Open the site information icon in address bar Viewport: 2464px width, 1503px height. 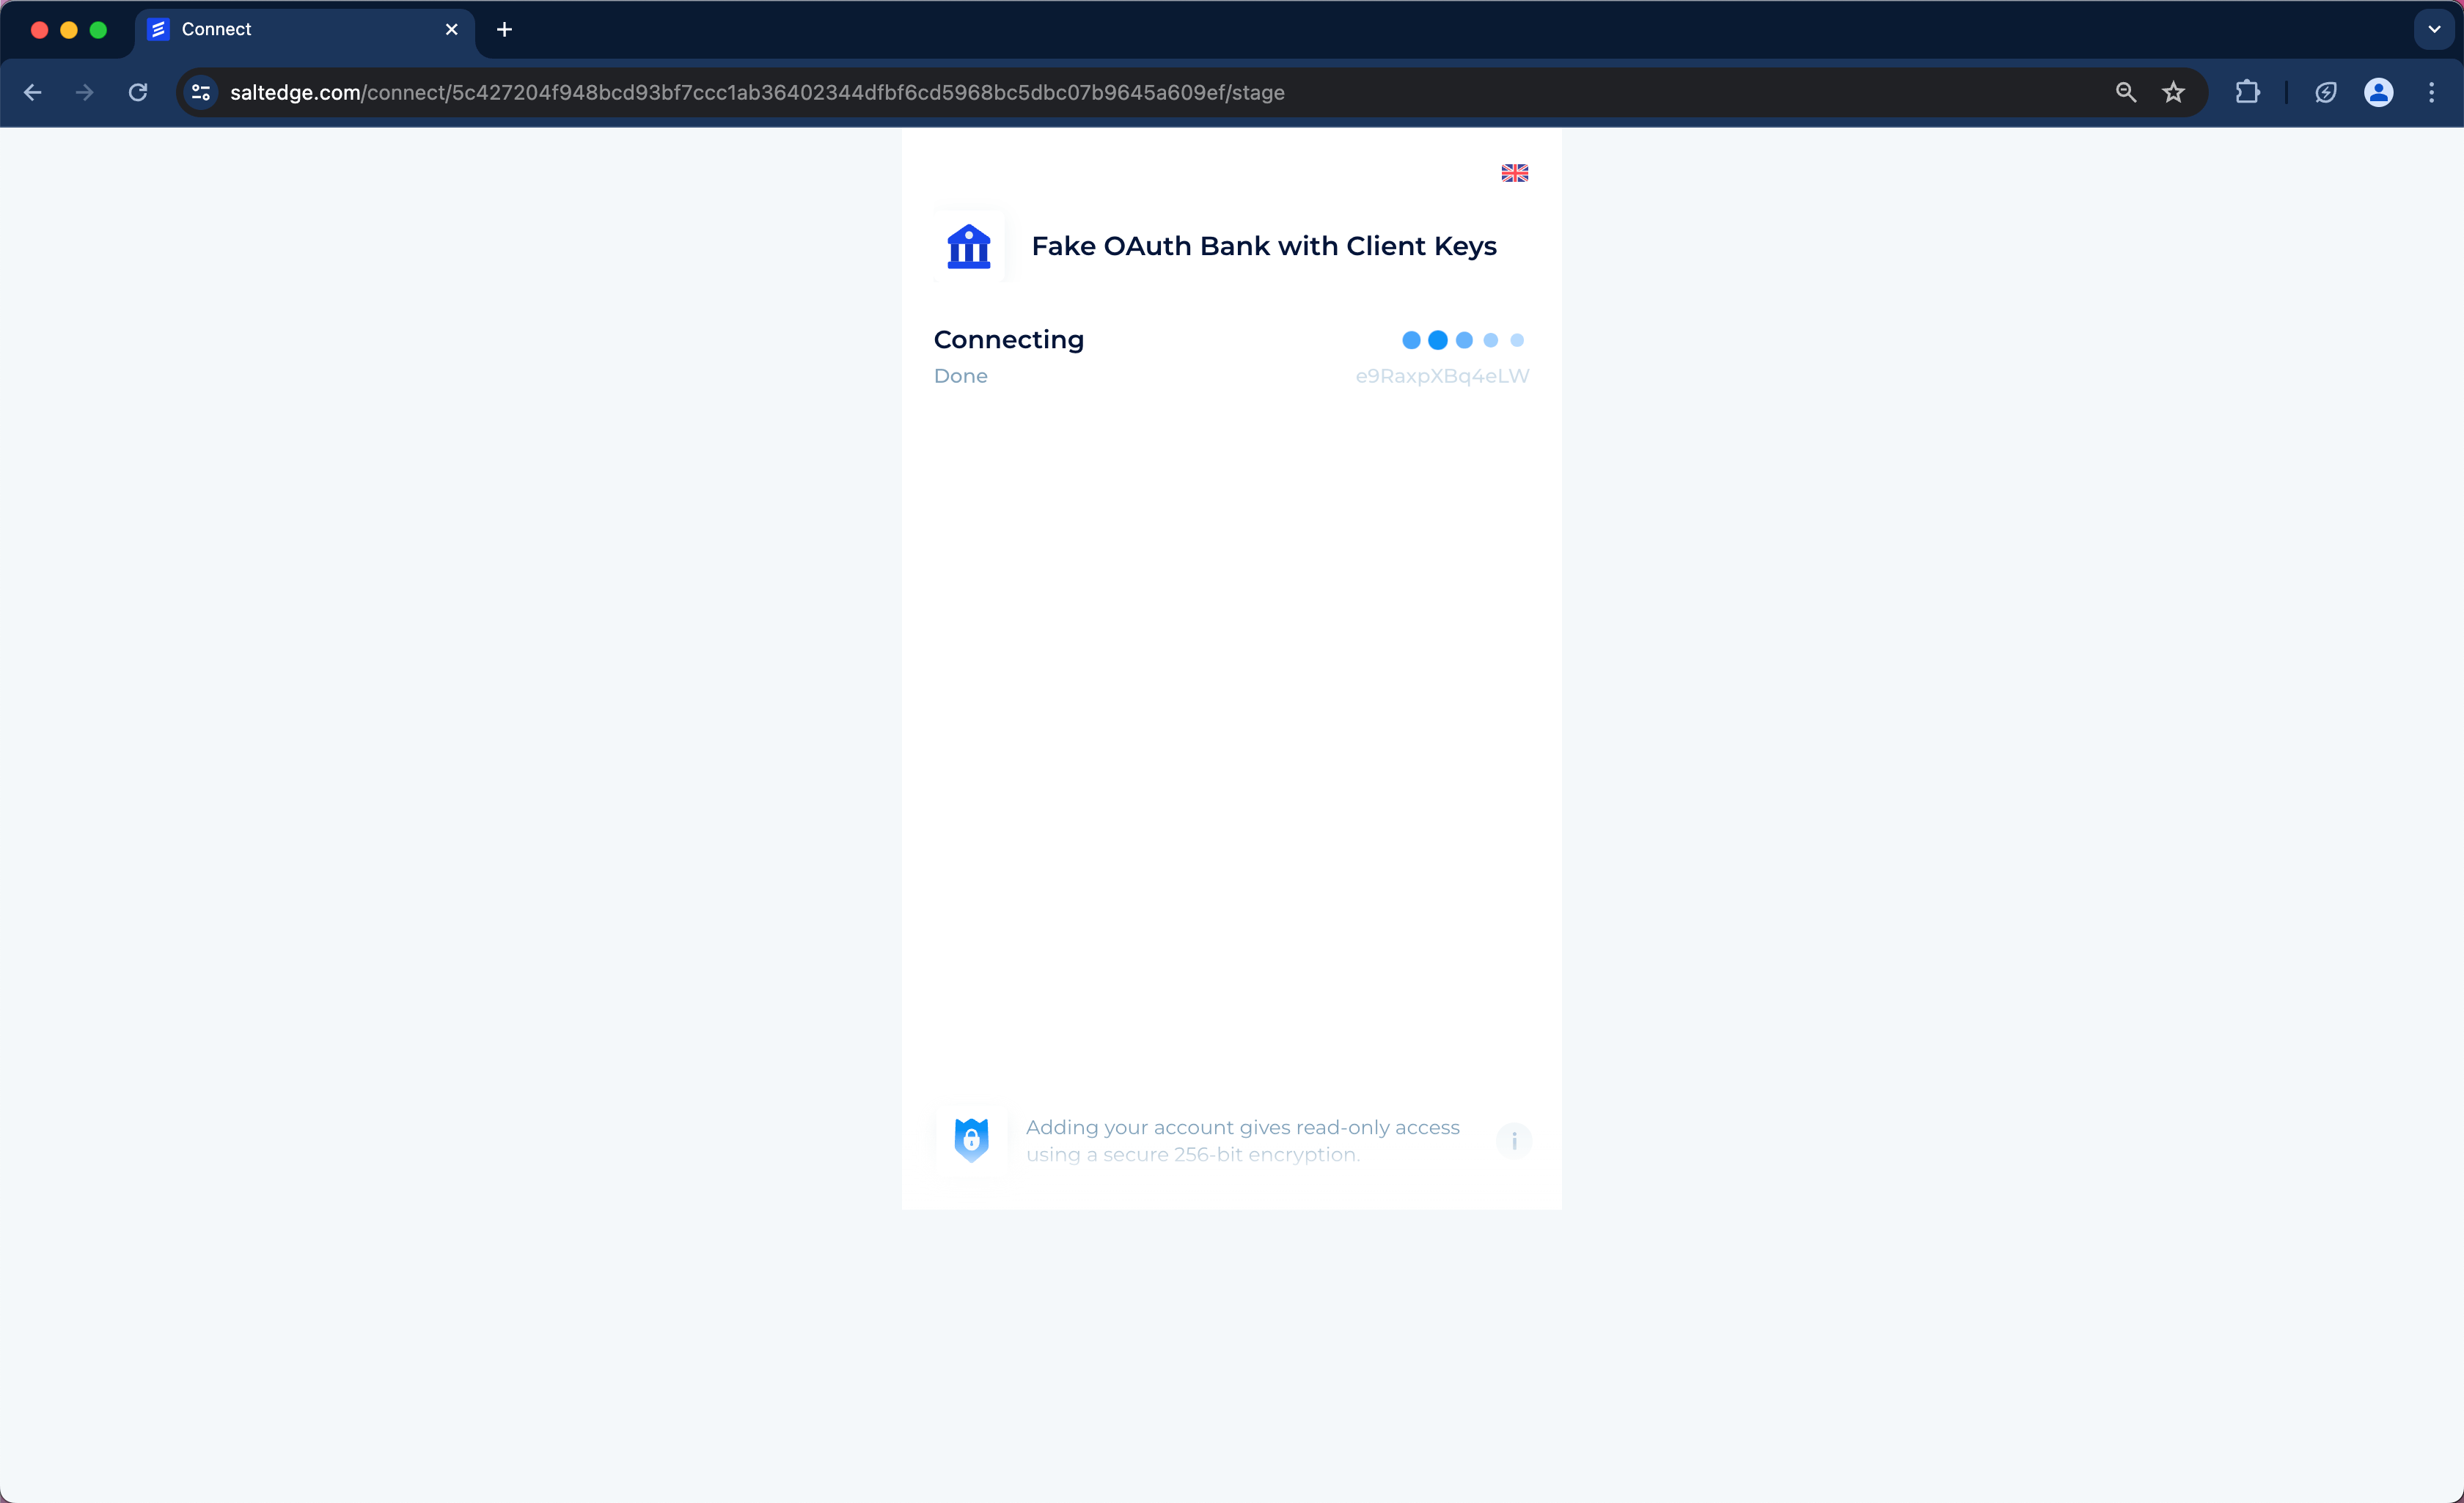click(x=201, y=92)
